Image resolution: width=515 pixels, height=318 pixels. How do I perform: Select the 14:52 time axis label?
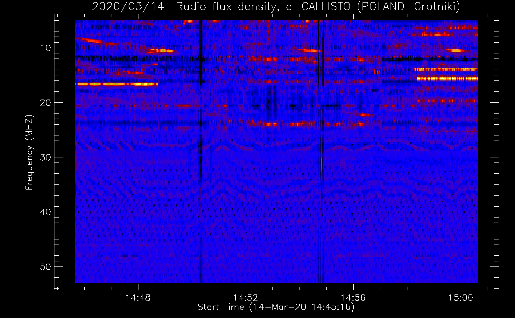tap(245, 298)
